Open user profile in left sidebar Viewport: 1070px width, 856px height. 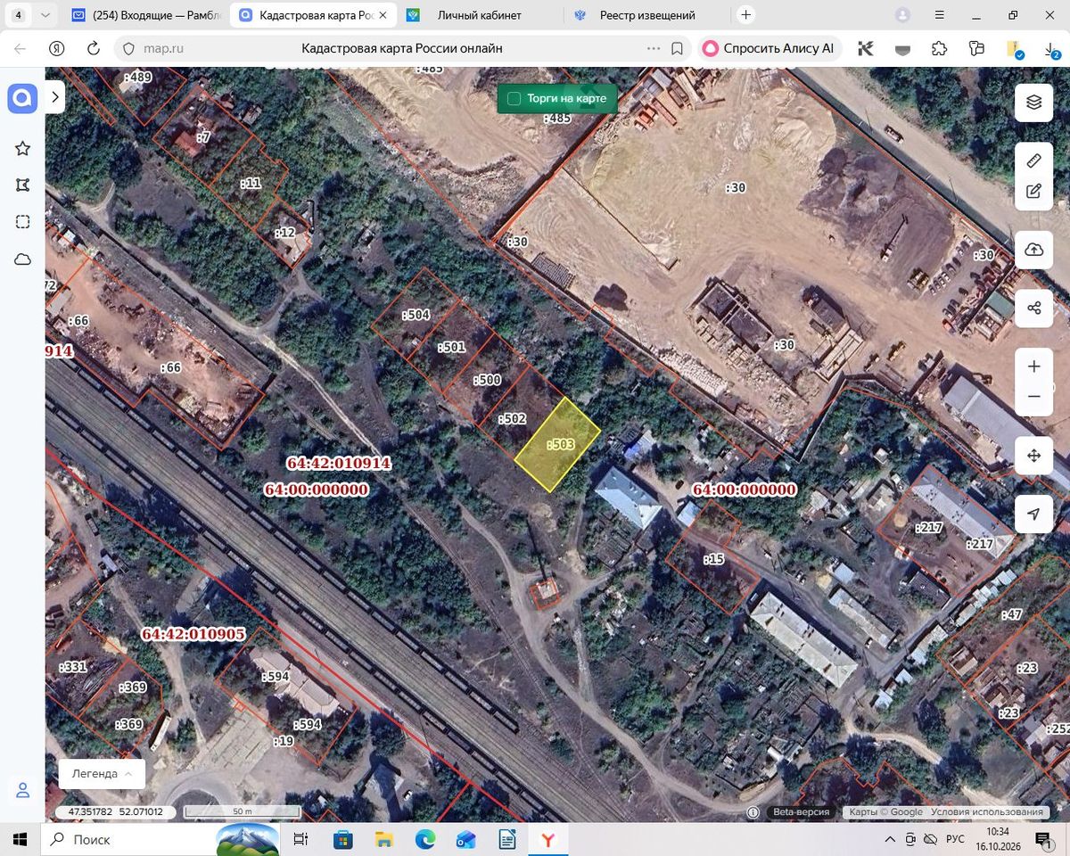[23, 790]
